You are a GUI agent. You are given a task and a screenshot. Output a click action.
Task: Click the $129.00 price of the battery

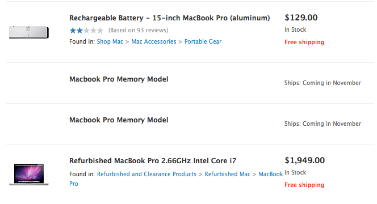pos(301,18)
